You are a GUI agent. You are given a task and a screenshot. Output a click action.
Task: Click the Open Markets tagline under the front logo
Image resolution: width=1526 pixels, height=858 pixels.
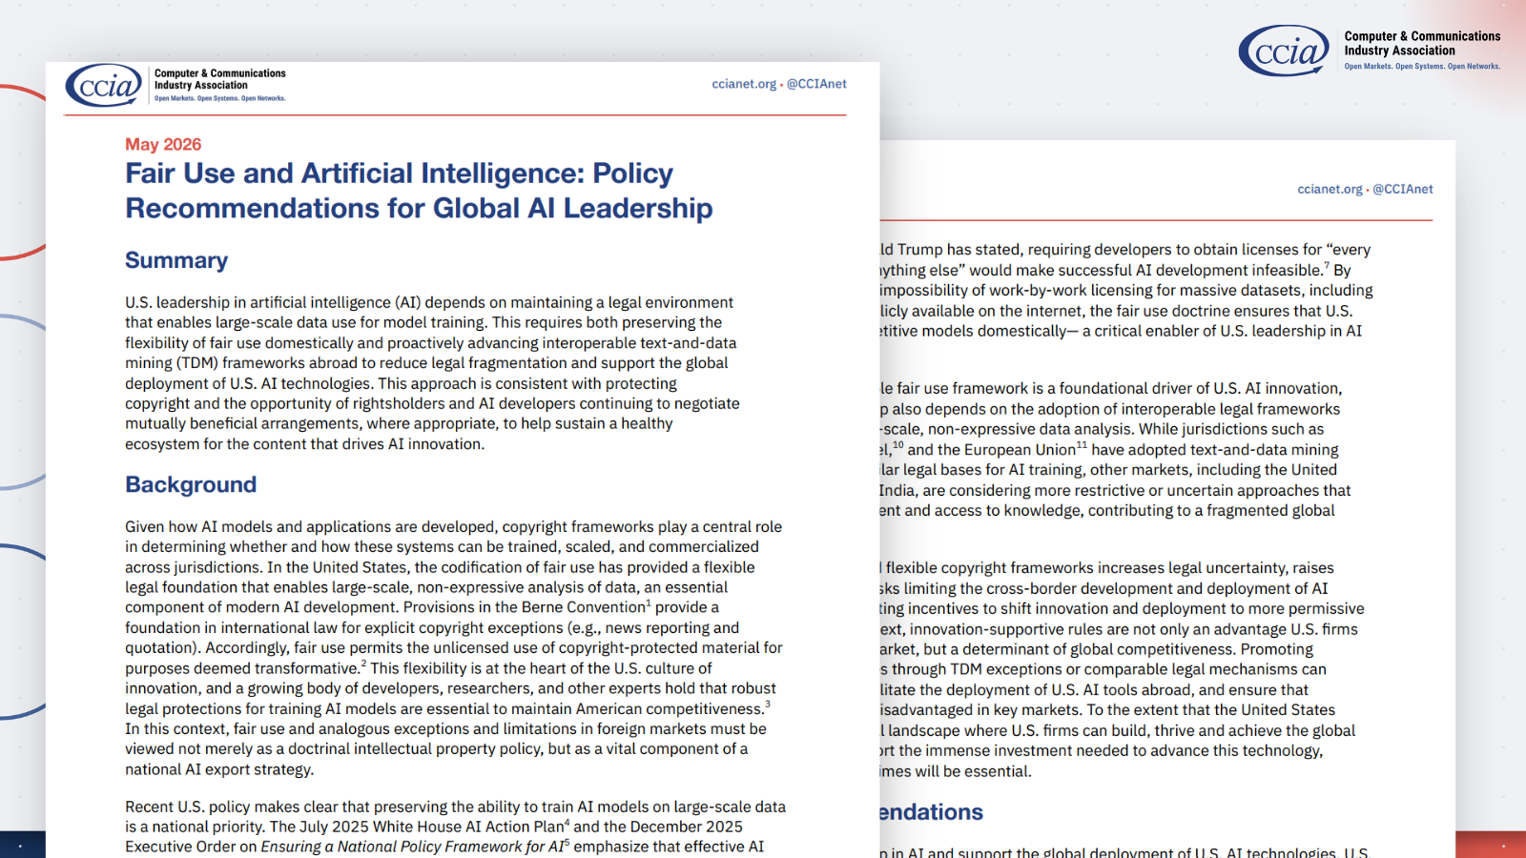[x=220, y=98]
